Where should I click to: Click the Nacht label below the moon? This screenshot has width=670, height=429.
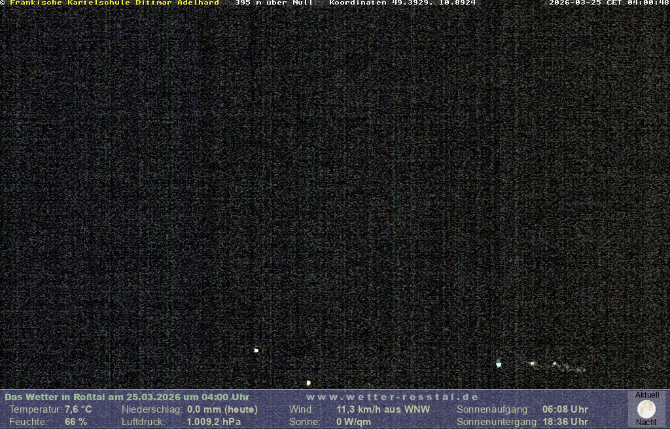pyautogui.click(x=646, y=422)
